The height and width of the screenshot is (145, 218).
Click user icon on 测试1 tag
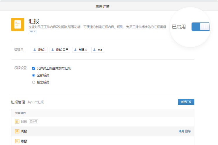click(x=35, y=50)
